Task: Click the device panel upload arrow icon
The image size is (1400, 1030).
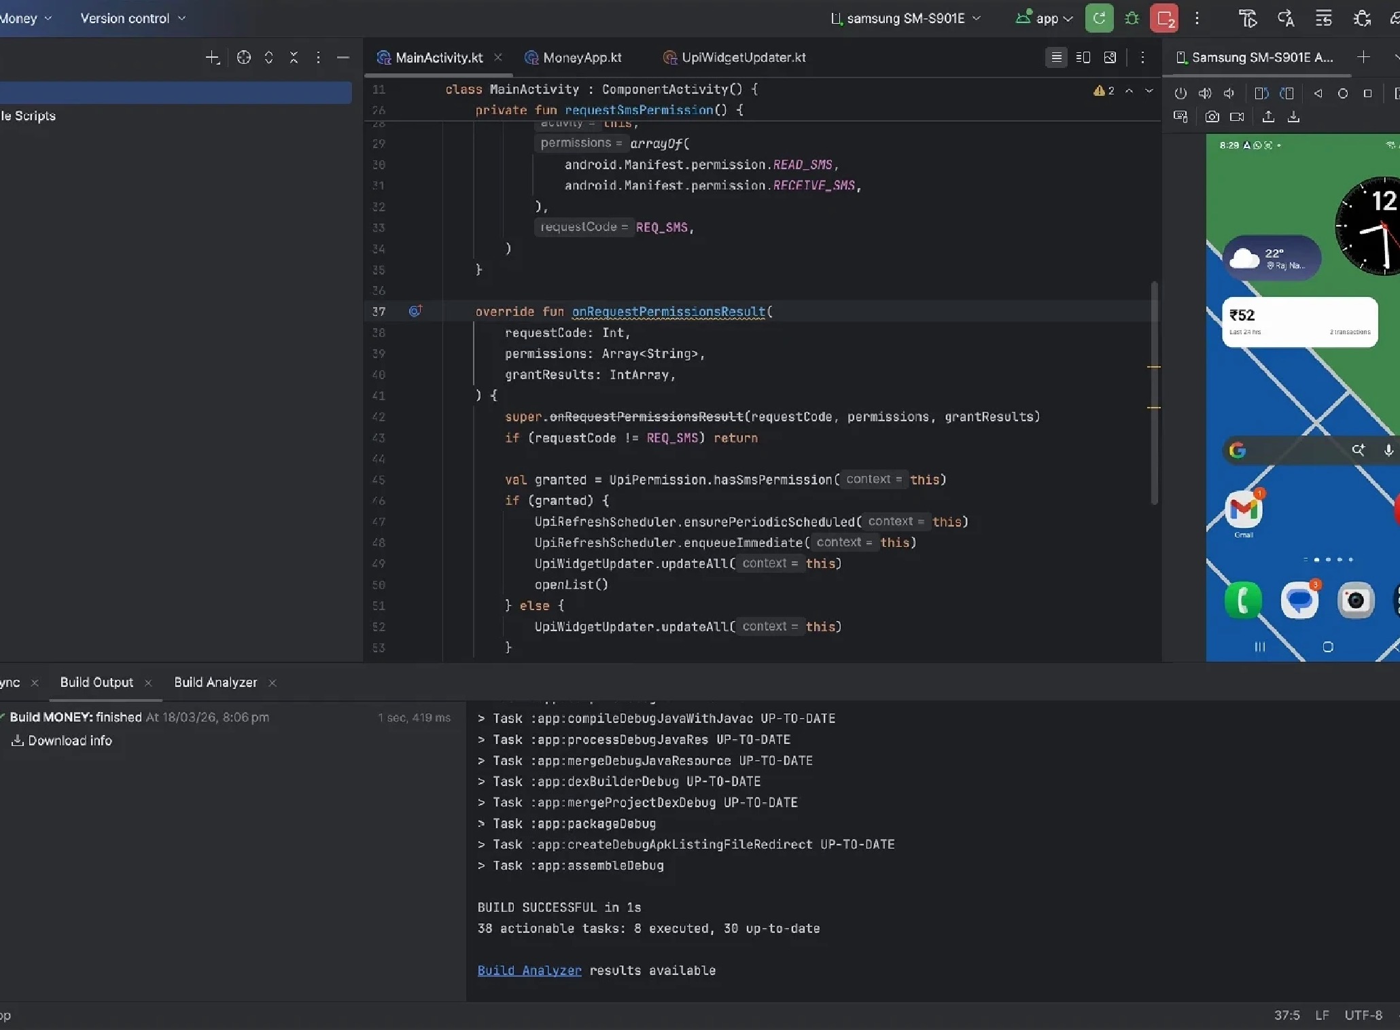Action: (x=1268, y=117)
